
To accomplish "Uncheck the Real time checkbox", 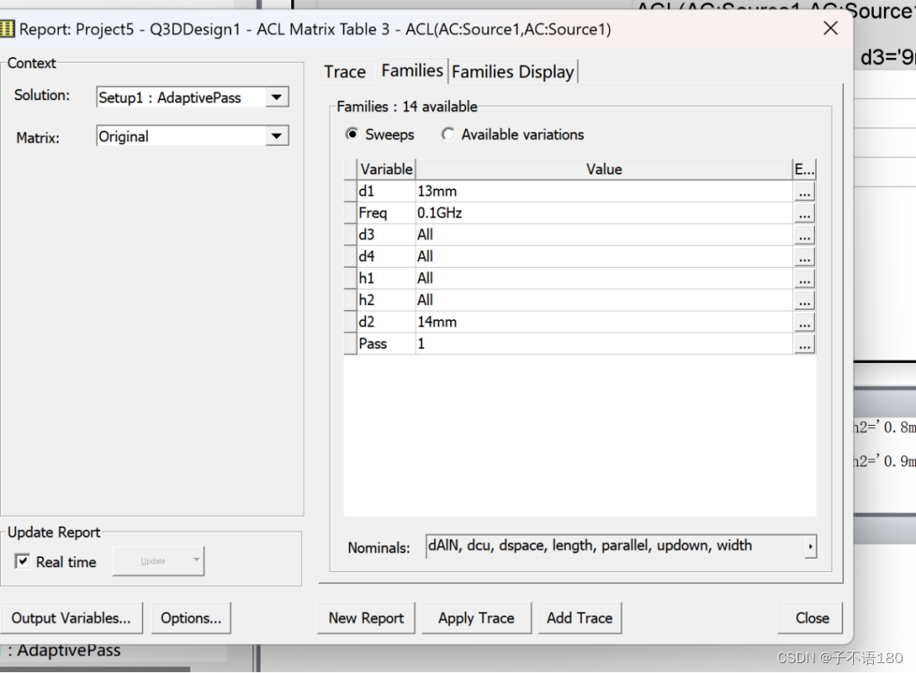I will point(22,561).
